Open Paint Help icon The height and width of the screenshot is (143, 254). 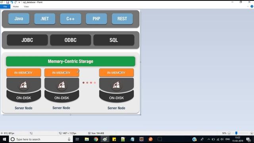coord(252,6)
